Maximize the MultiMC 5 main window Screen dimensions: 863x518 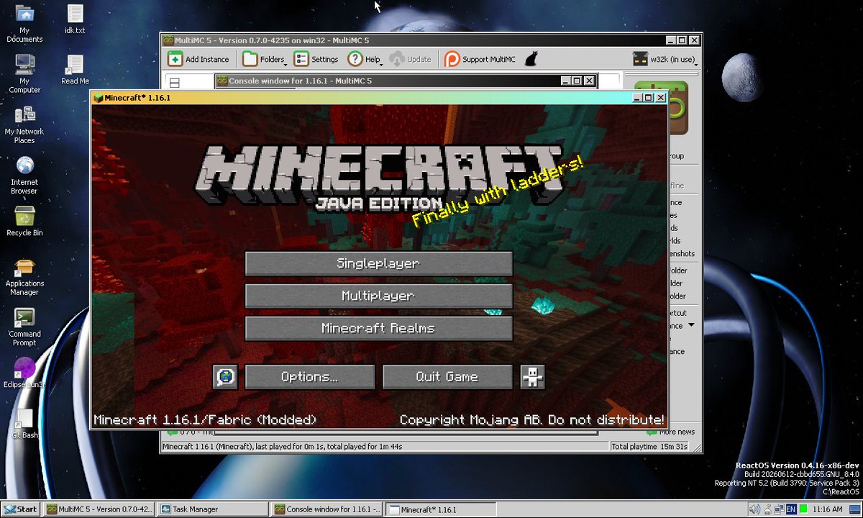tap(682, 40)
